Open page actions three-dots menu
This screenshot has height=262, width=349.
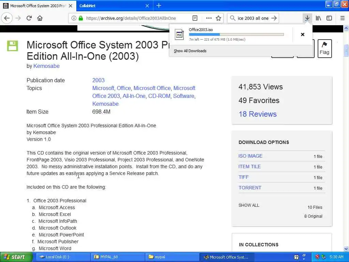click(x=209, y=18)
